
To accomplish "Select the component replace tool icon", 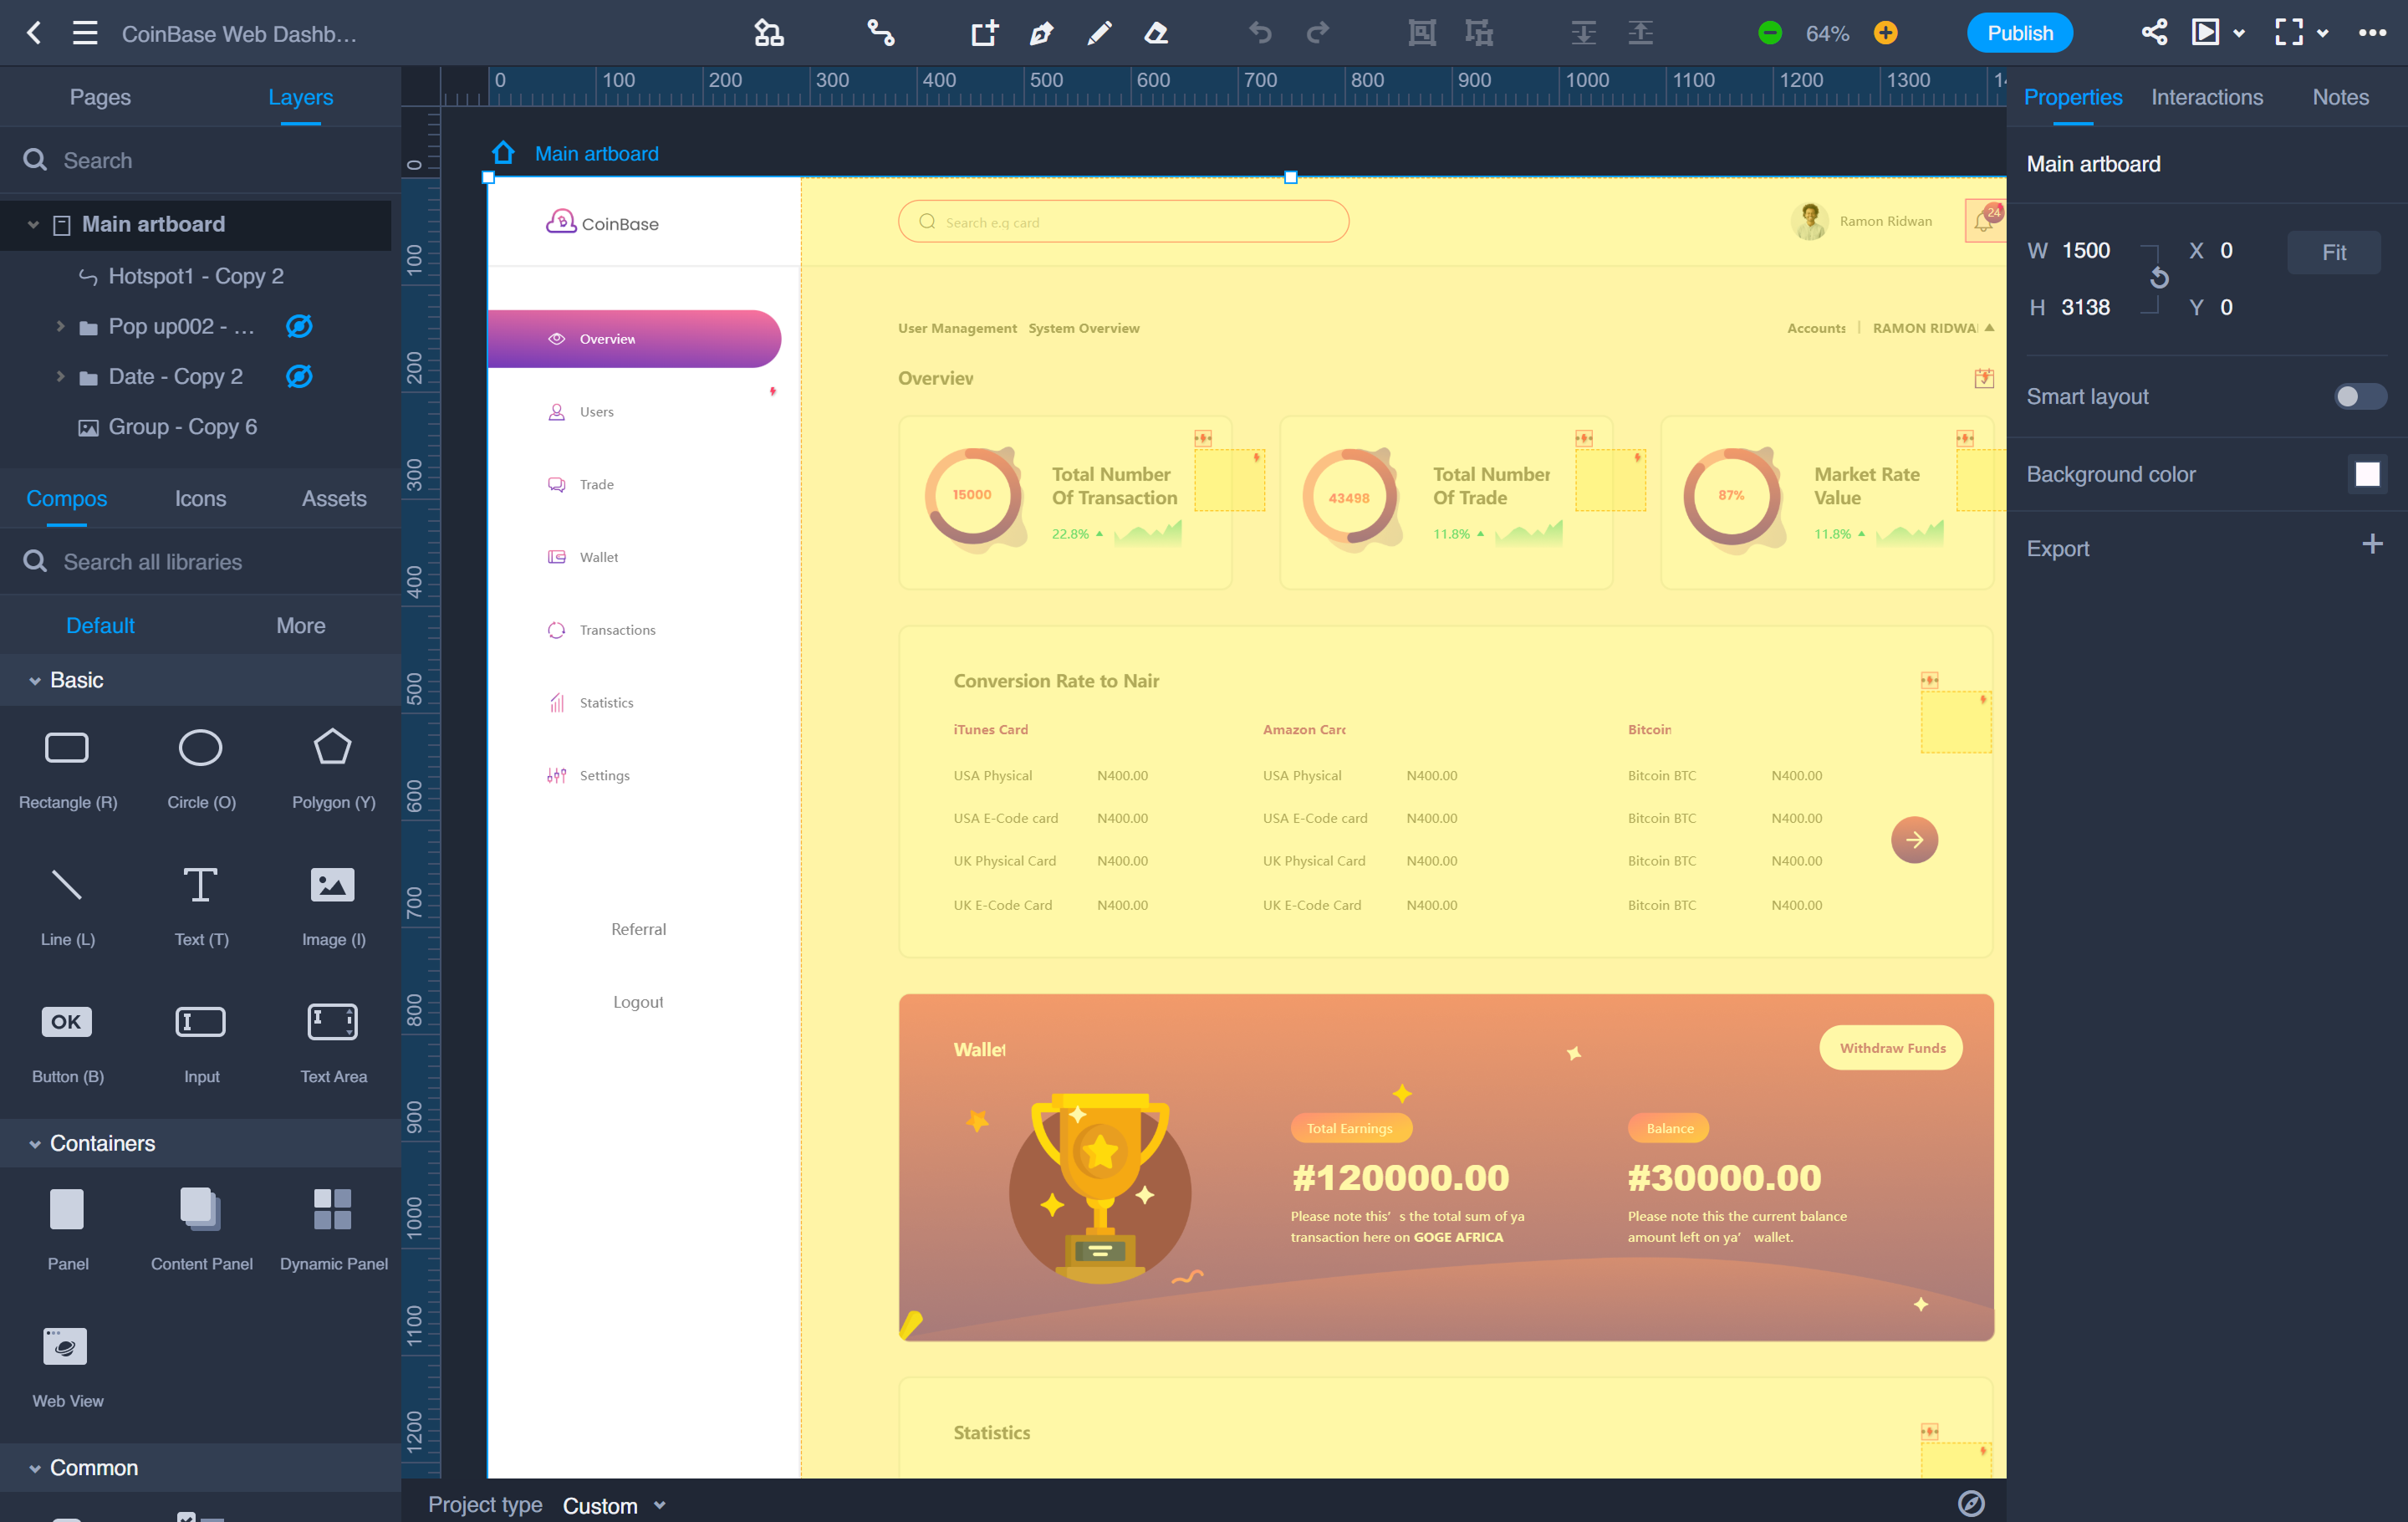I will click(x=768, y=33).
